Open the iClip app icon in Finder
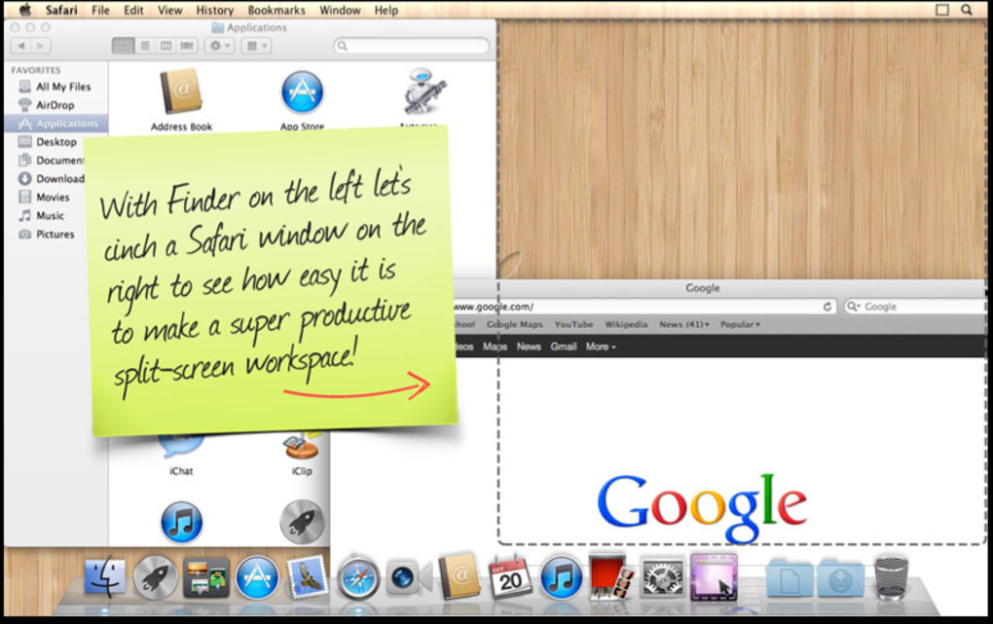 [302, 447]
